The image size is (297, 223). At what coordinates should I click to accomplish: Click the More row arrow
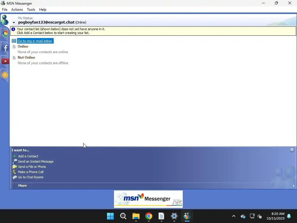point(294,186)
